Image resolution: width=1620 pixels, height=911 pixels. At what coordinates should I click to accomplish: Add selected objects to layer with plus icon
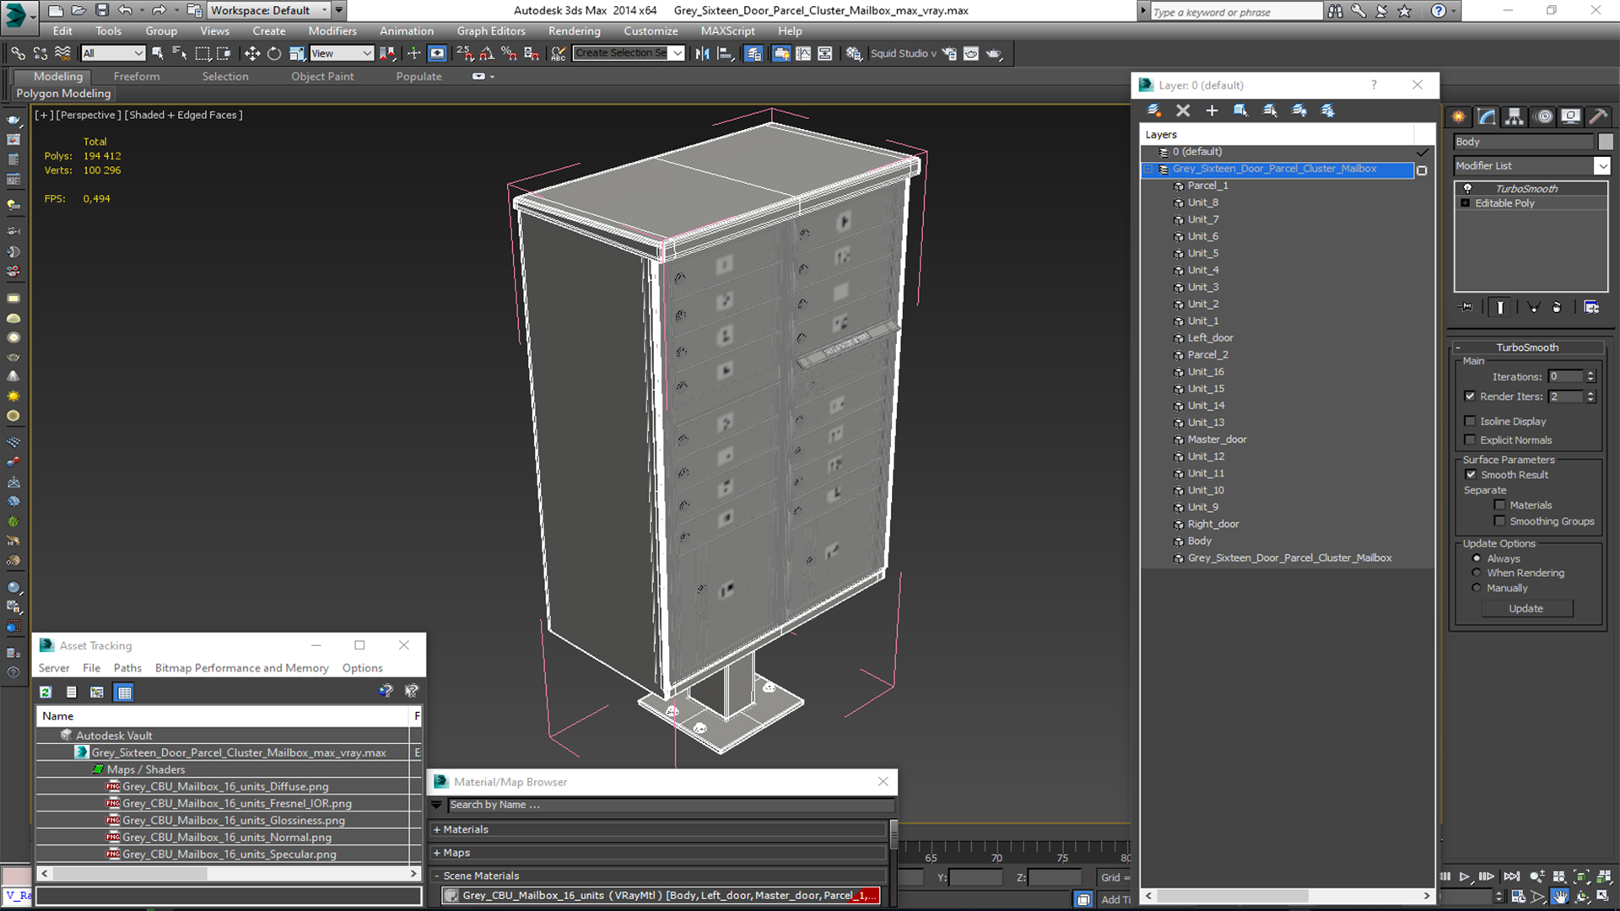(1212, 111)
